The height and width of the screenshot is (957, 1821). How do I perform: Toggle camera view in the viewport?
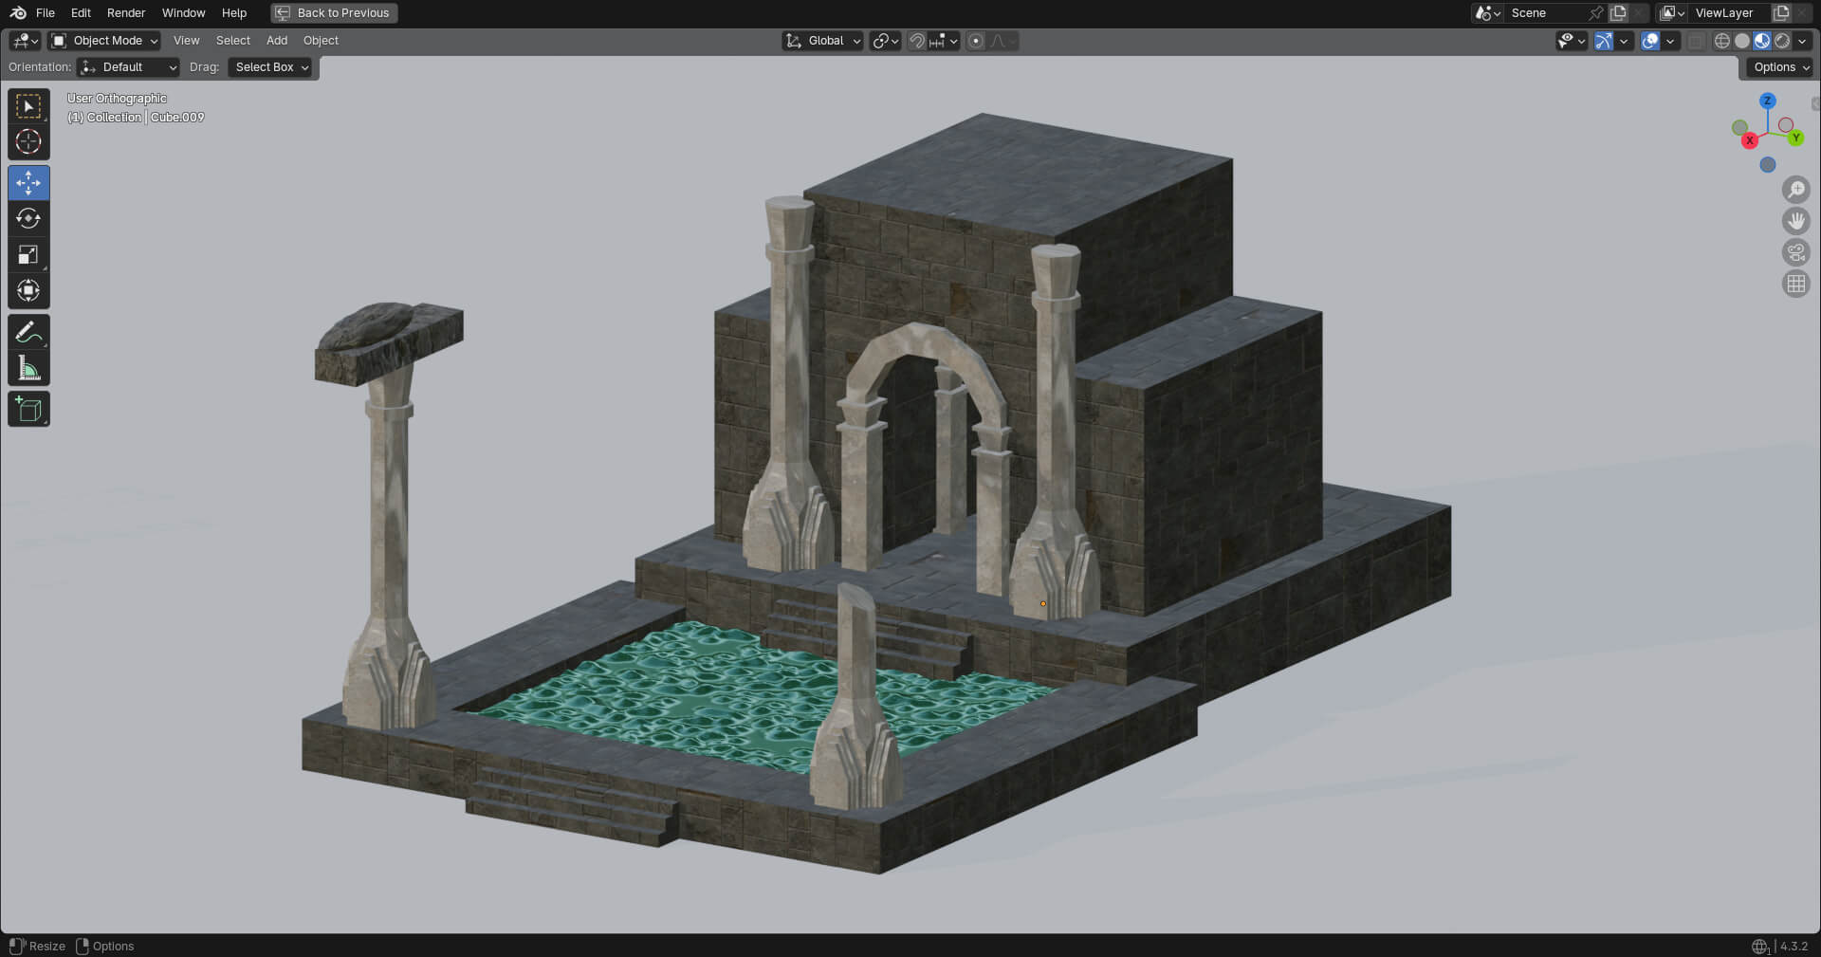1795,252
